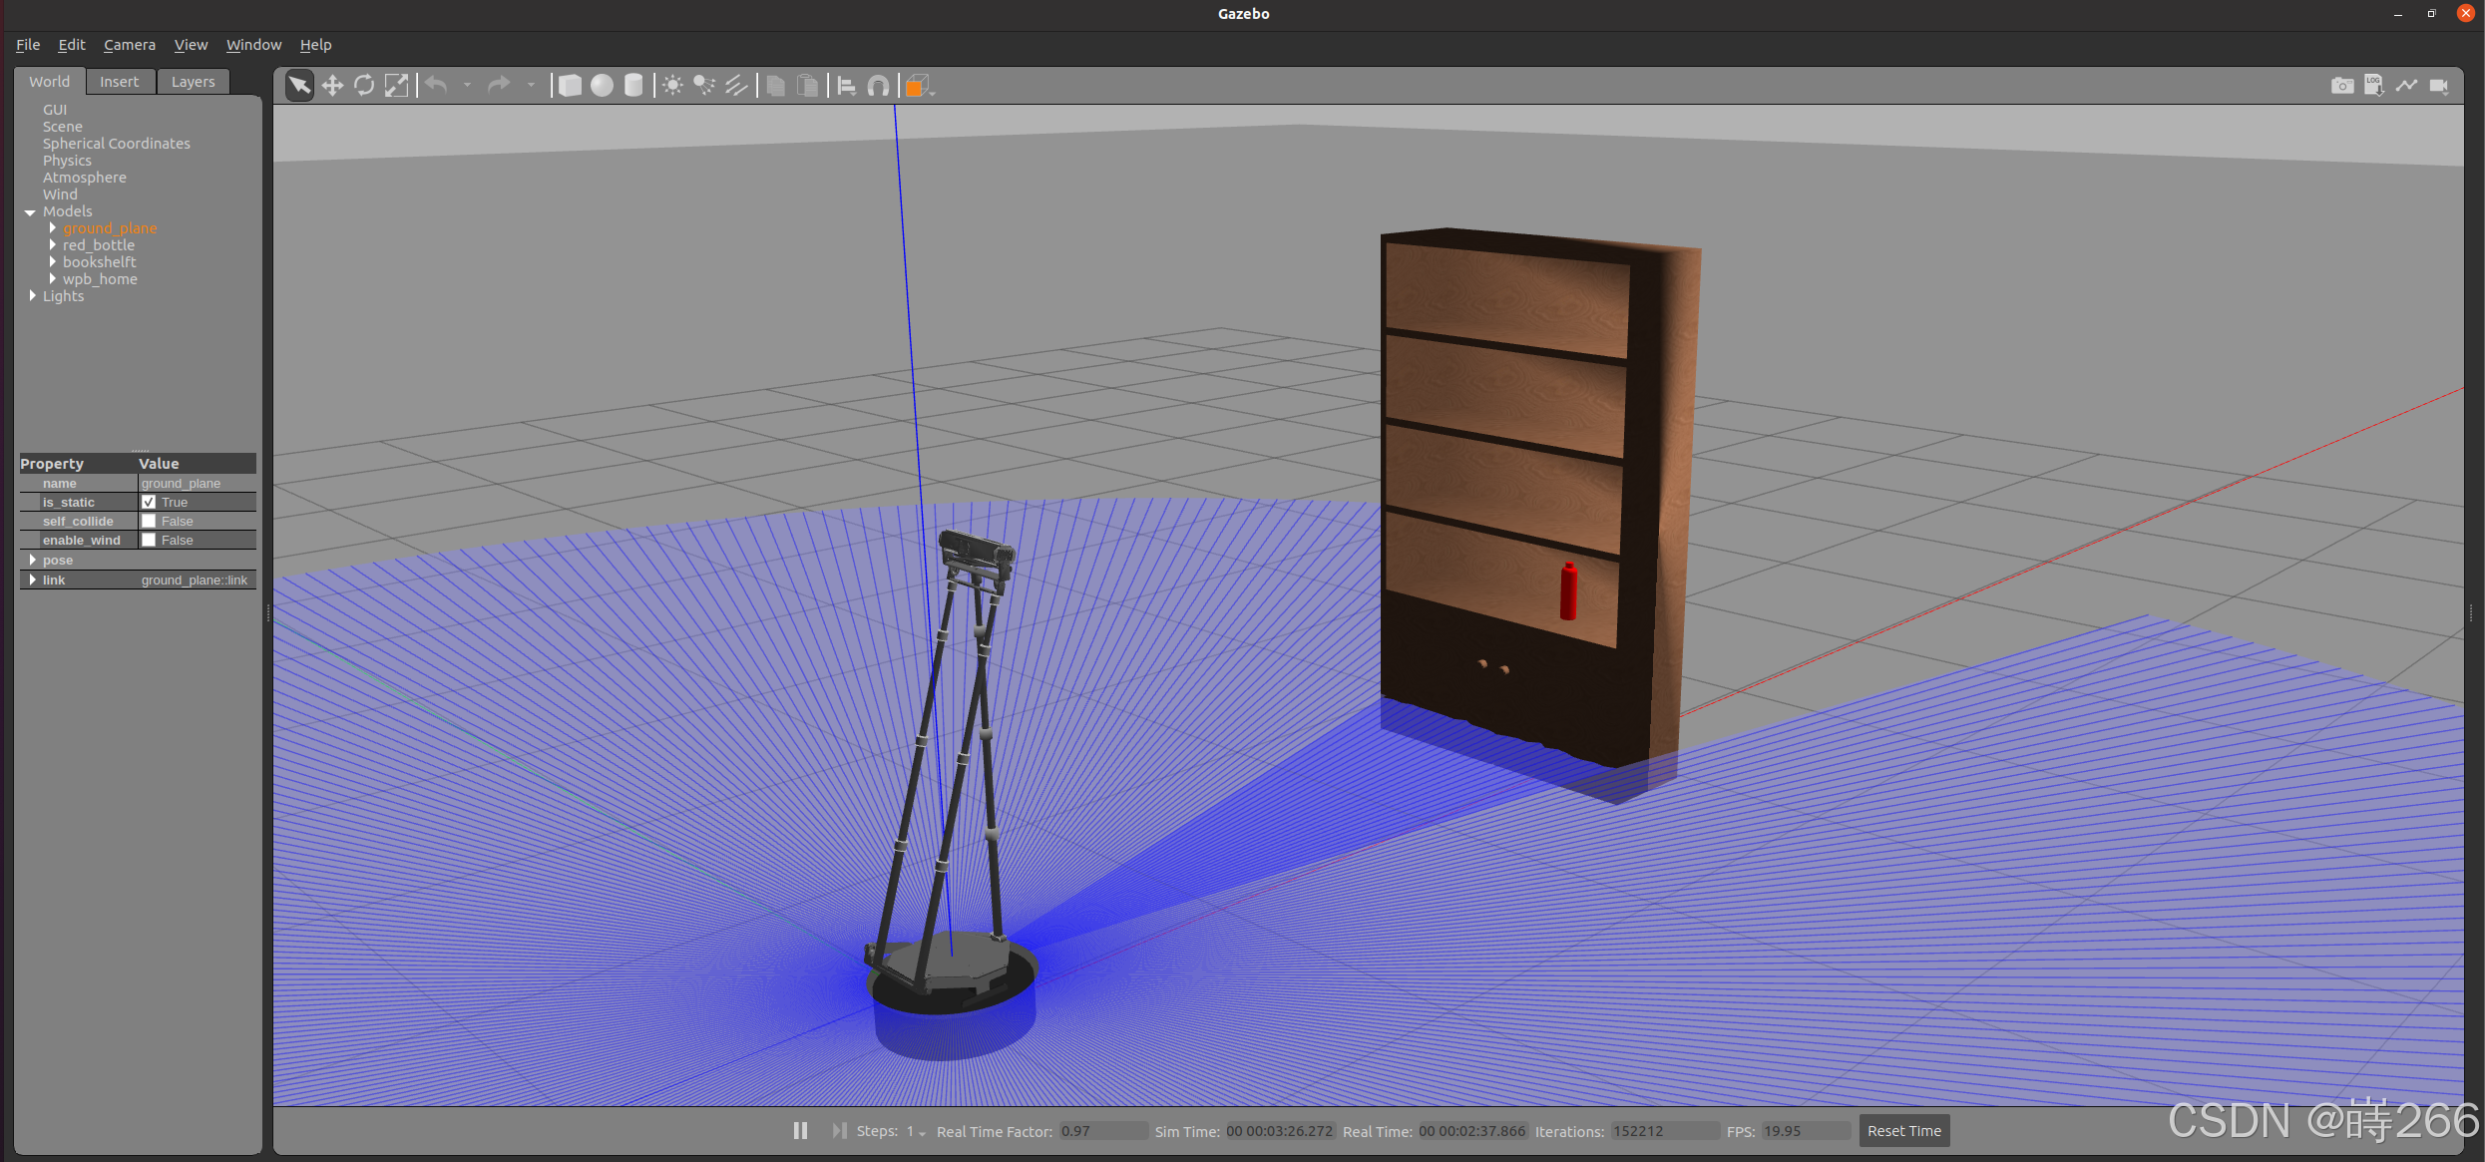Enable the self_collide checkbox
The image size is (2485, 1162).
(x=149, y=521)
